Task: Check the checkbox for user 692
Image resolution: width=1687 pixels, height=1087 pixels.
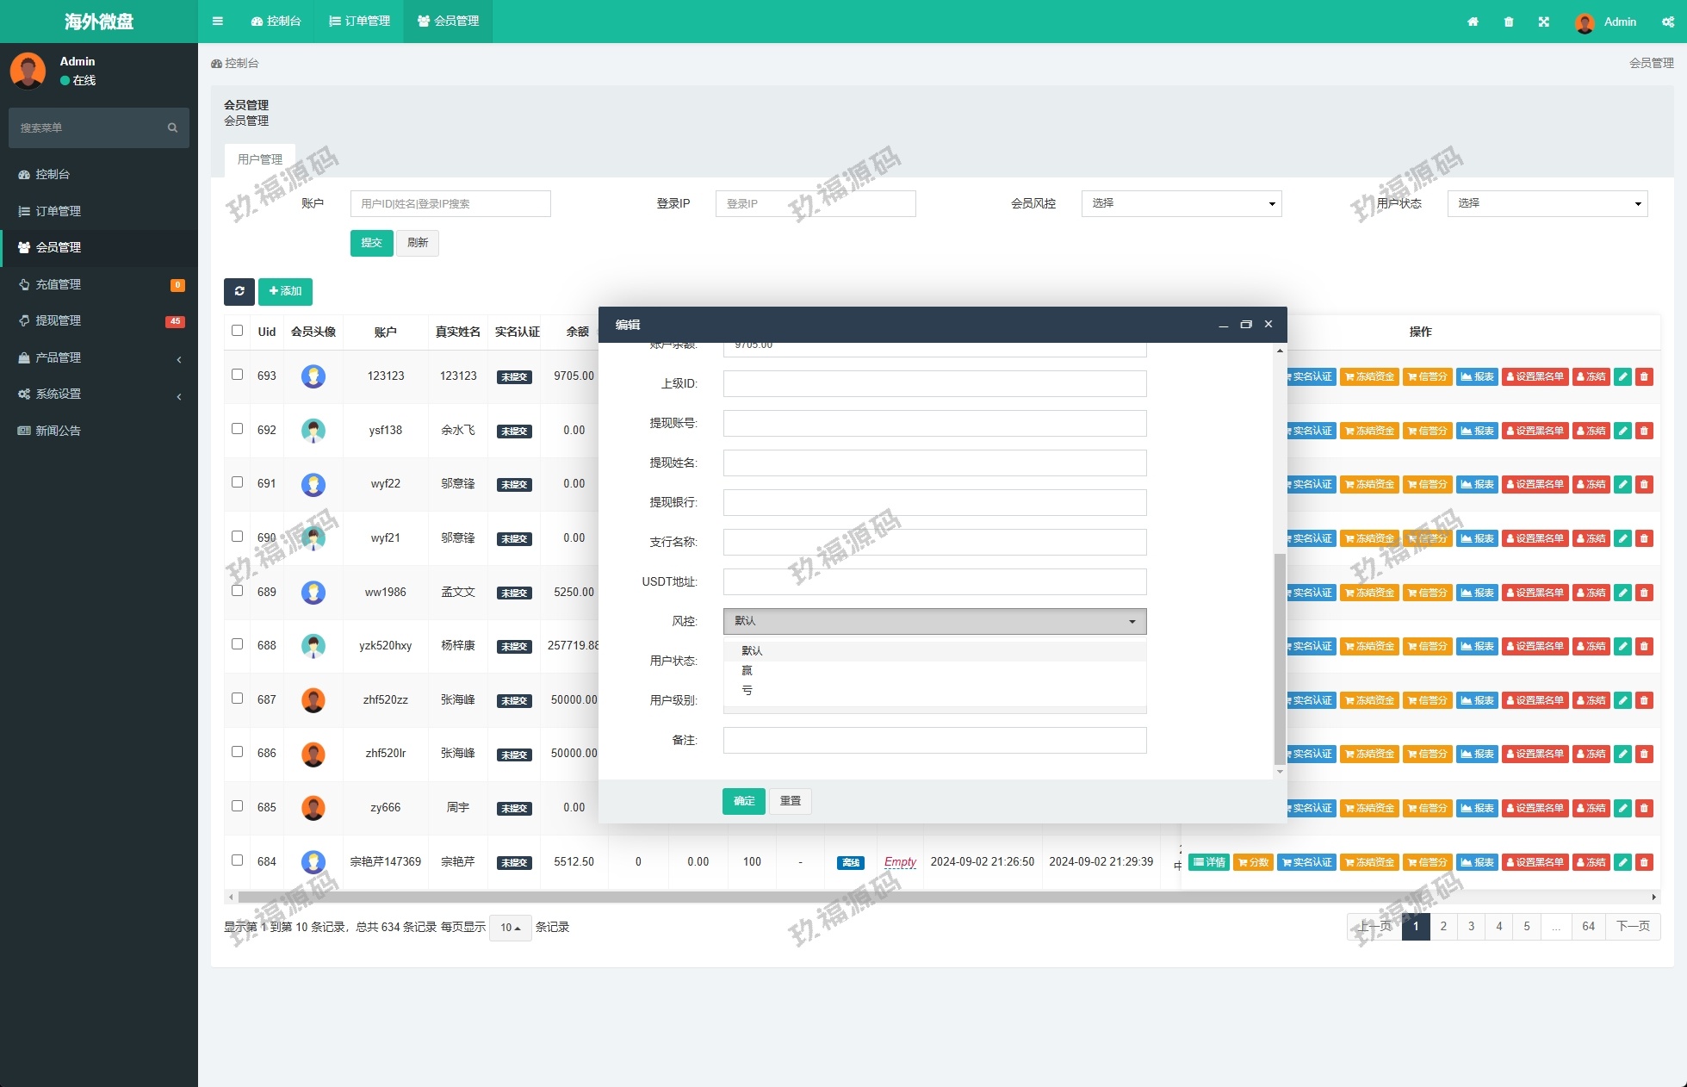Action: (x=238, y=429)
